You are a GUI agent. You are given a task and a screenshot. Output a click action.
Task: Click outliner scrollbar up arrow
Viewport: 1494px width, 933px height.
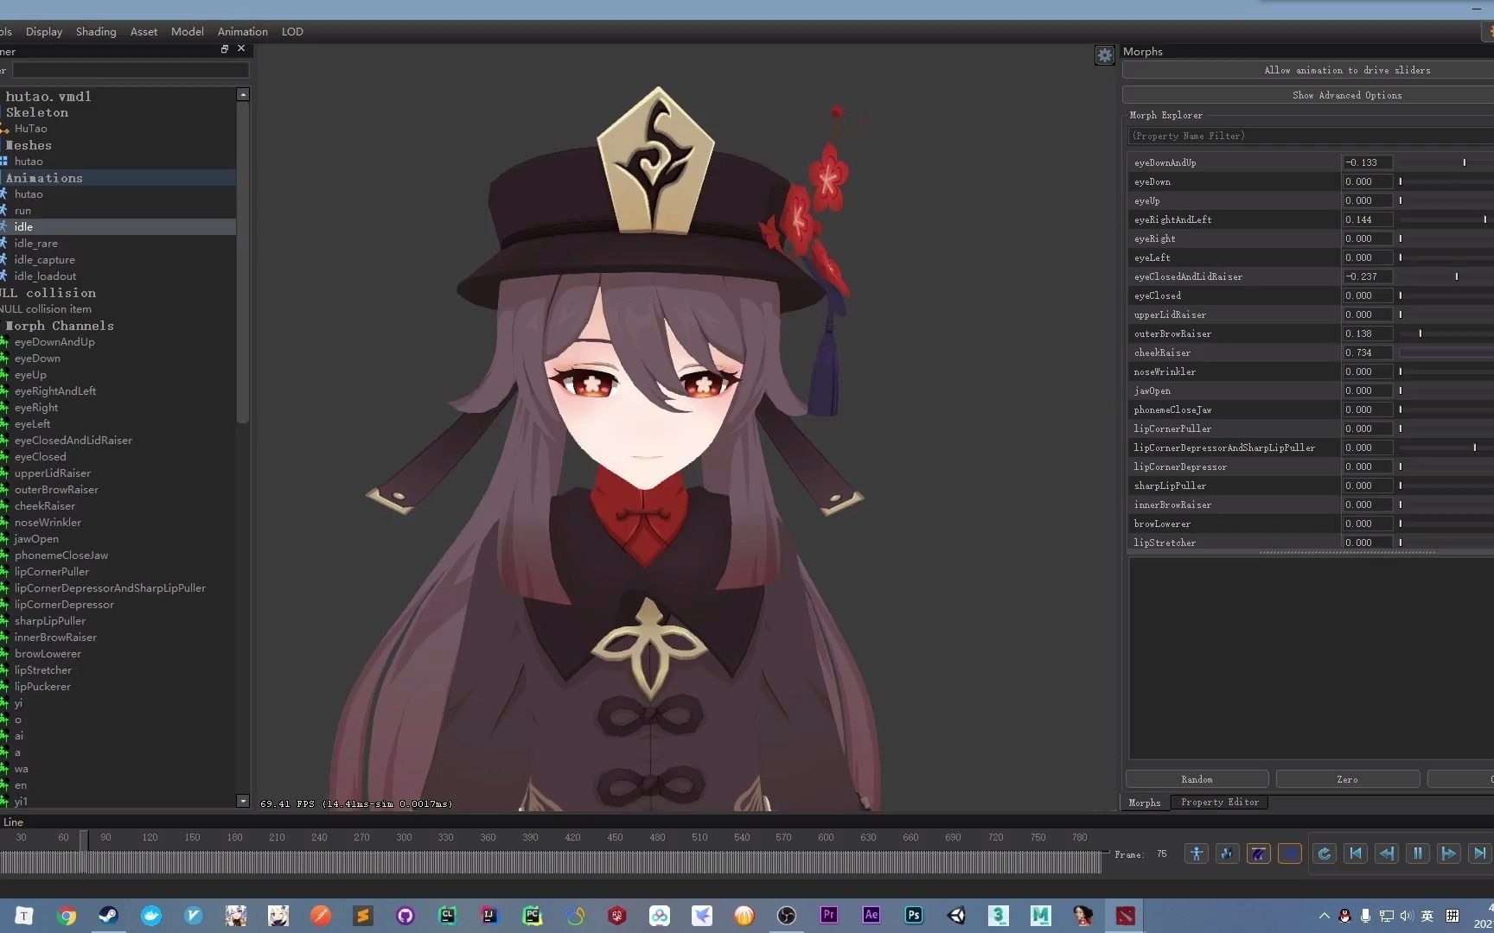[243, 94]
